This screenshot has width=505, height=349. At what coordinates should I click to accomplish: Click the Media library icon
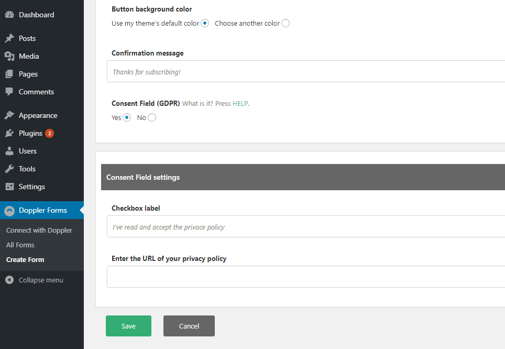[x=9, y=56]
